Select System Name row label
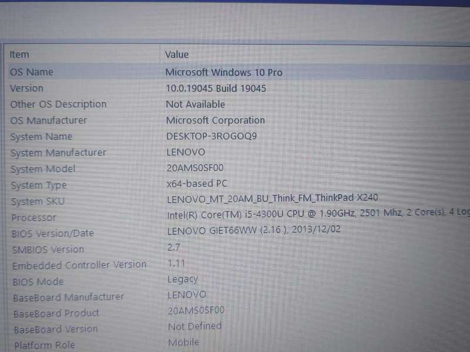470x352 pixels. point(41,137)
